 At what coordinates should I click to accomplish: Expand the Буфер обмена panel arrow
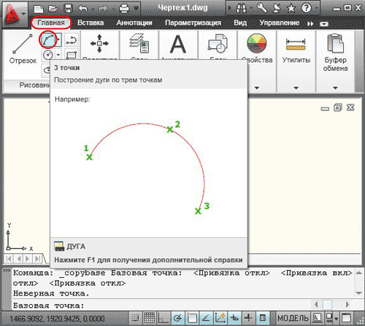tap(335, 88)
